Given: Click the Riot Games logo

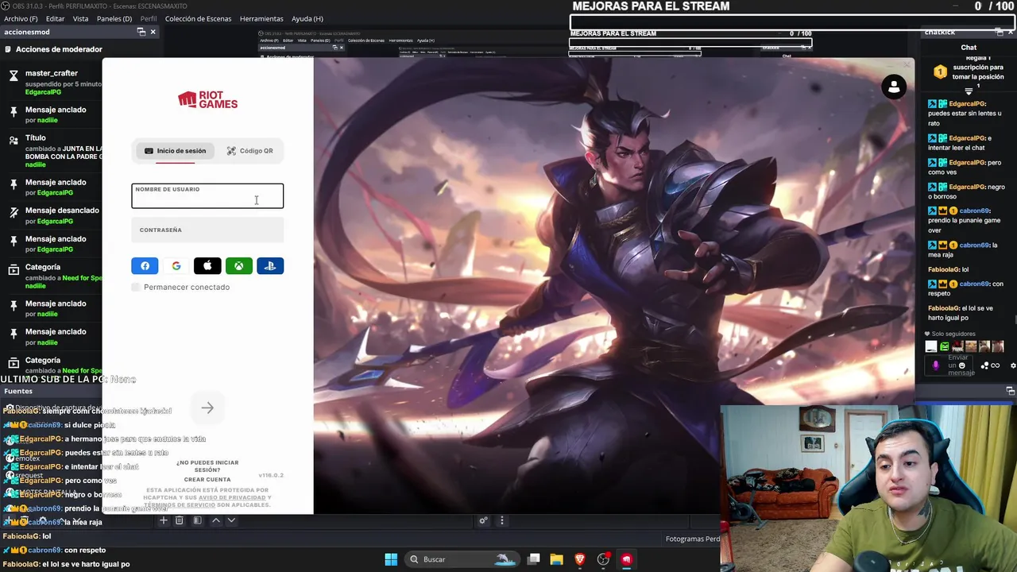Looking at the screenshot, I should tap(207, 99).
